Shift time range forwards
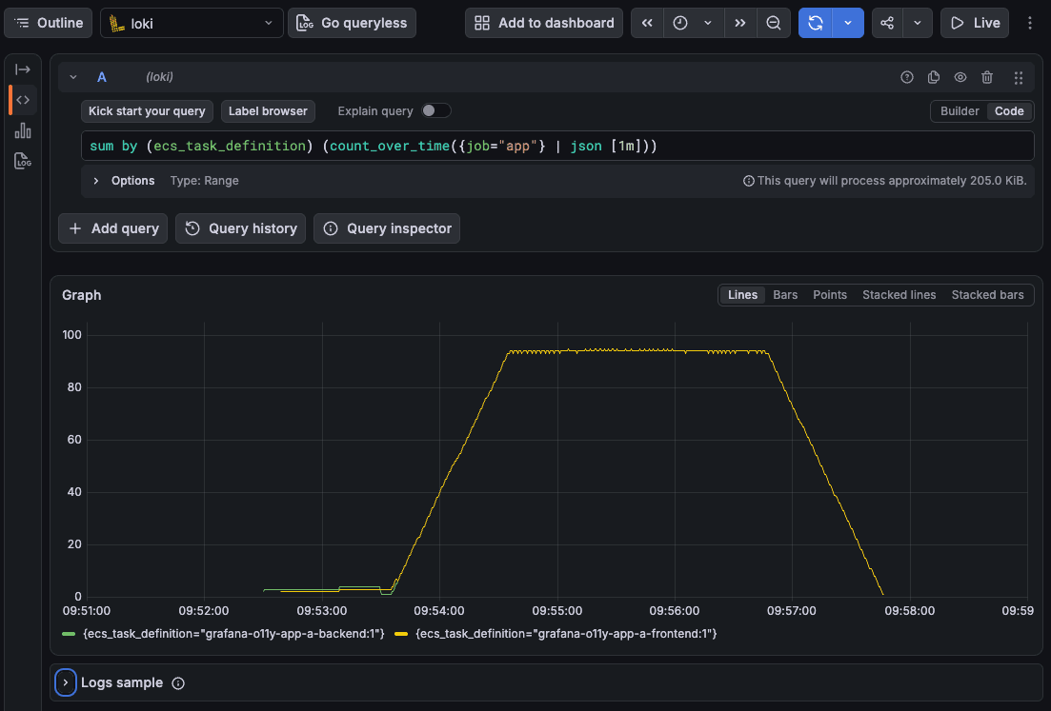The width and height of the screenshot is (1051, 711). (740, 23)
